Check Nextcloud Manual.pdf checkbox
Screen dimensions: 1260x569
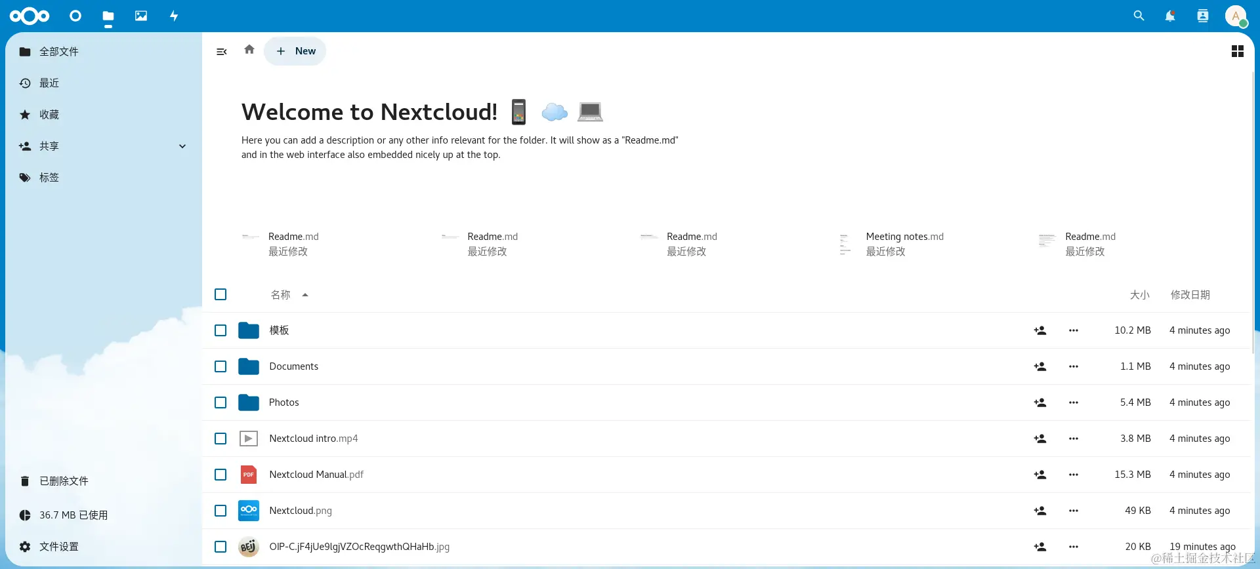point(220,475)
